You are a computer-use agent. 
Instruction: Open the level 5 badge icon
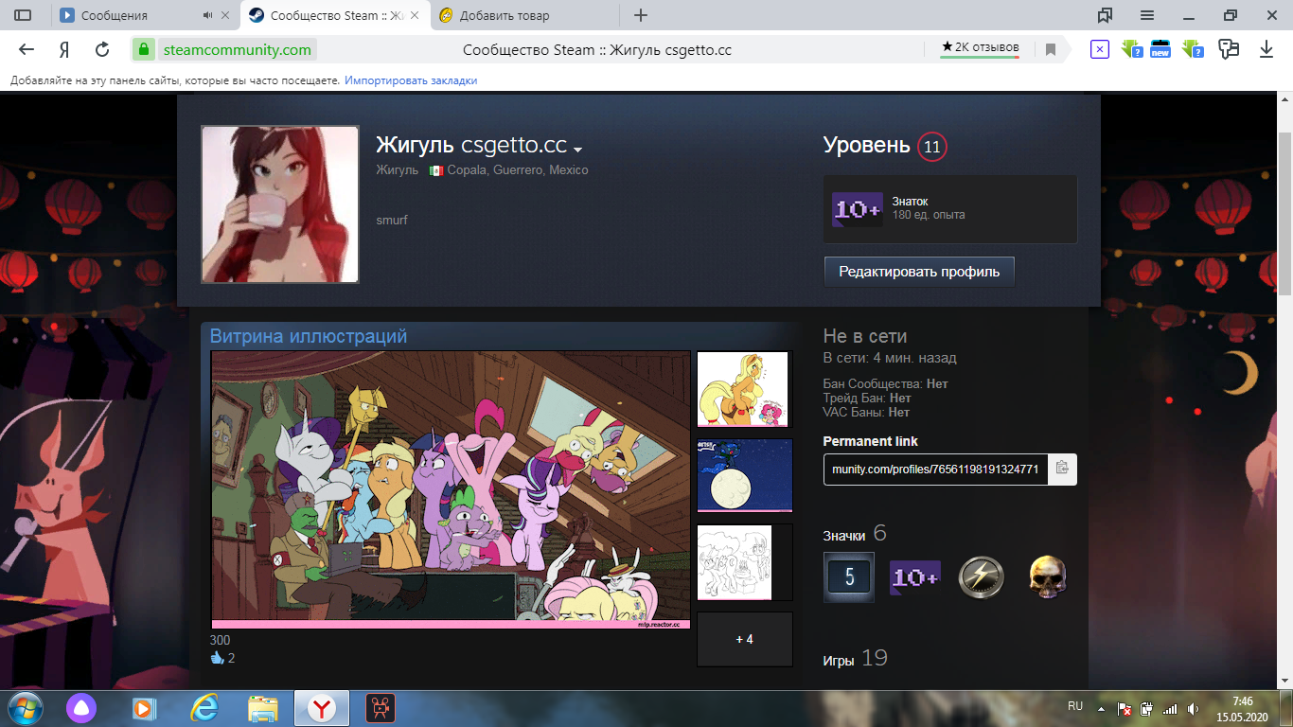(x=849, y=577)
